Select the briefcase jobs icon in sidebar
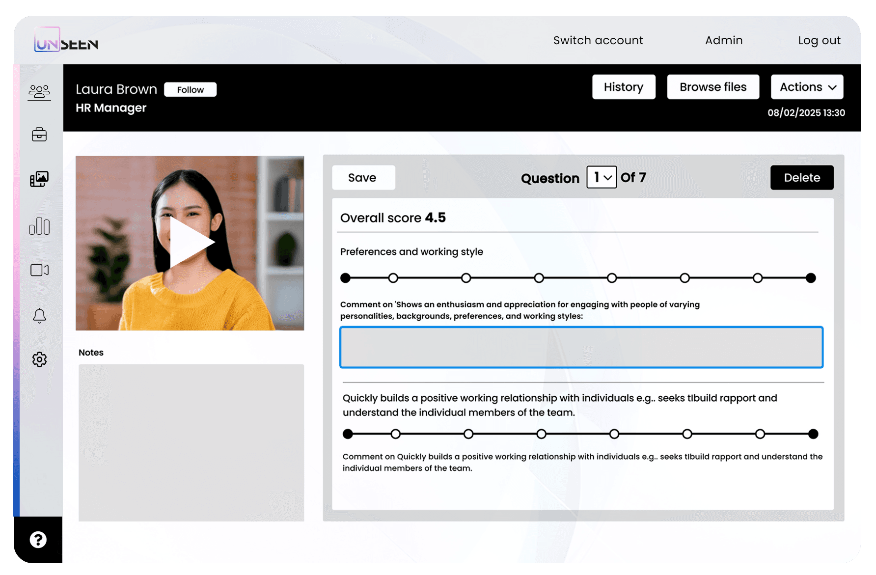The image size is (876, 575). (39, 135)
